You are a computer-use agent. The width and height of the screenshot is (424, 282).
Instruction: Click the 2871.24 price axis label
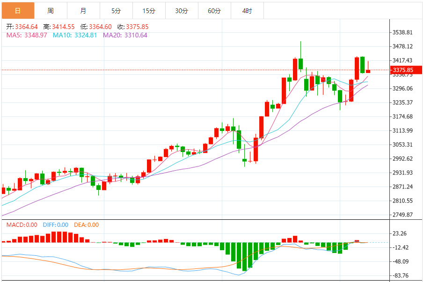(x=402, y=187)
